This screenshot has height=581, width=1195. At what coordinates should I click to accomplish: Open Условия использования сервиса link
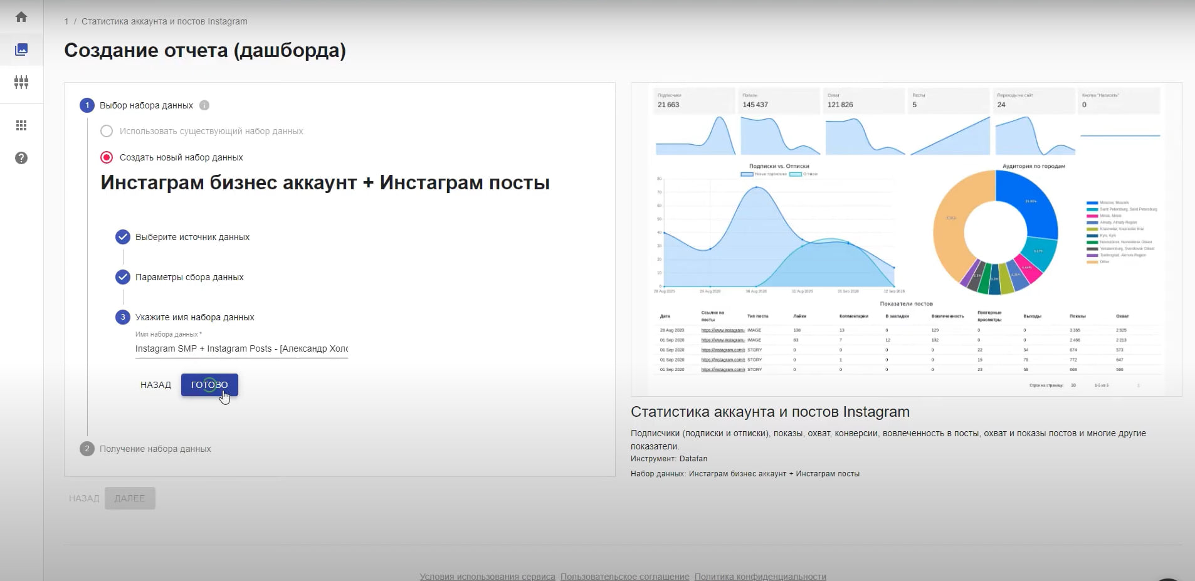click(x=487, y=577)
